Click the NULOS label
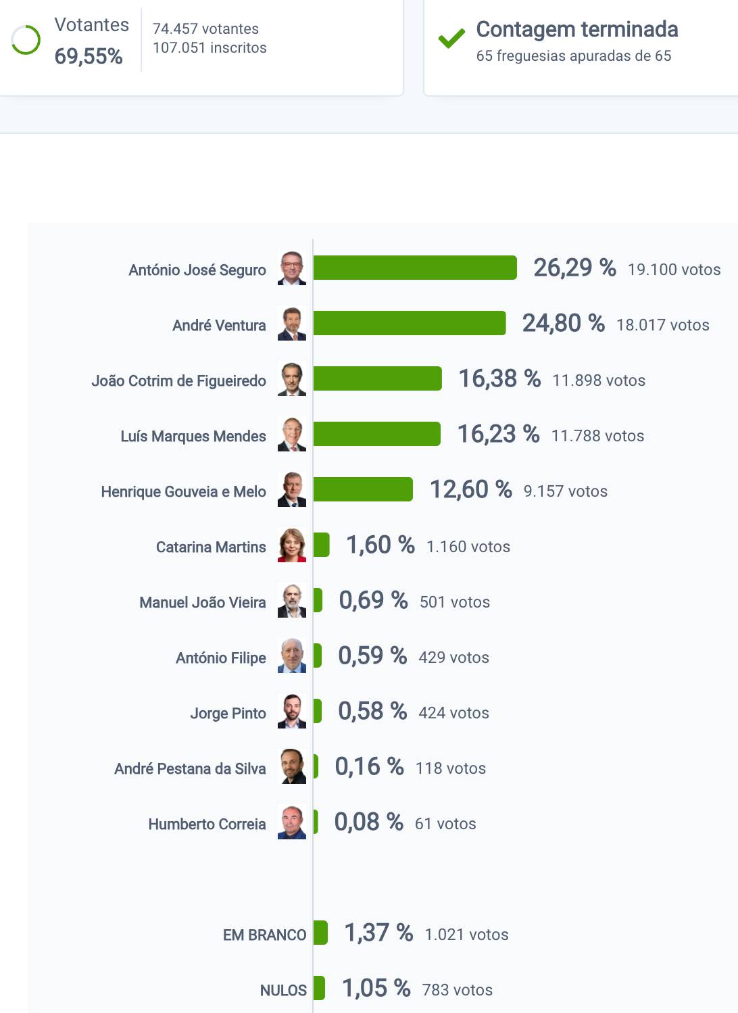Screen dimensions: 738x1013 (283, 990)
